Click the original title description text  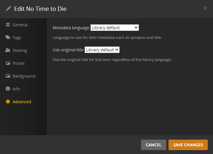tap(112, 60)
